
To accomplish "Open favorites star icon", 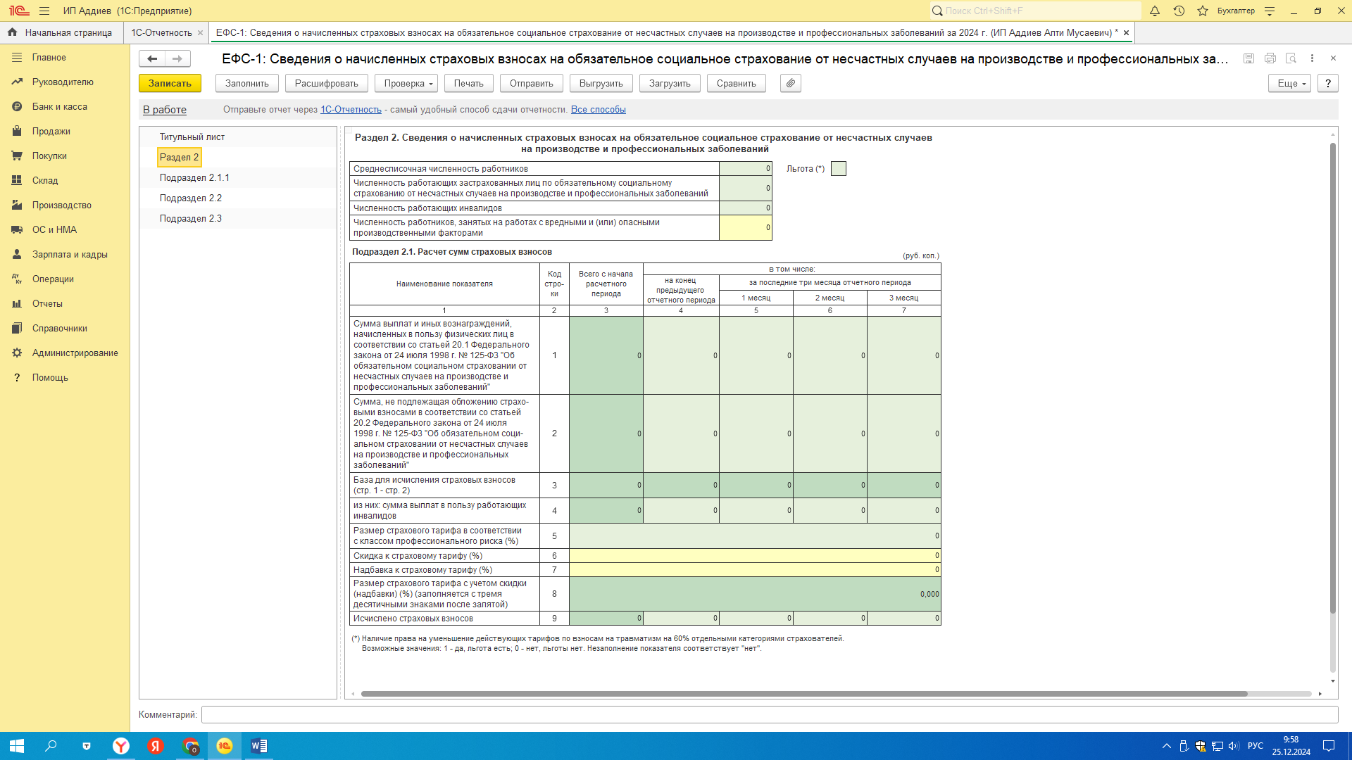I will pyautogui.click(x=1203, y=11).
